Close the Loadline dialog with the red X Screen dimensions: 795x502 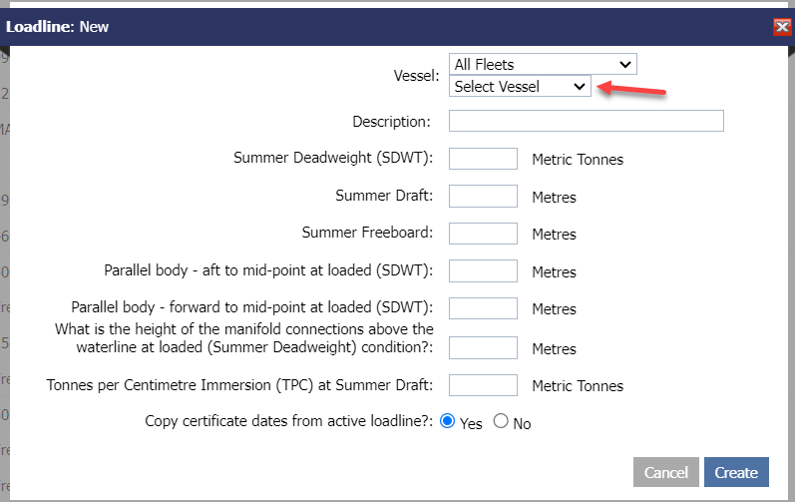tap(782, 27)
